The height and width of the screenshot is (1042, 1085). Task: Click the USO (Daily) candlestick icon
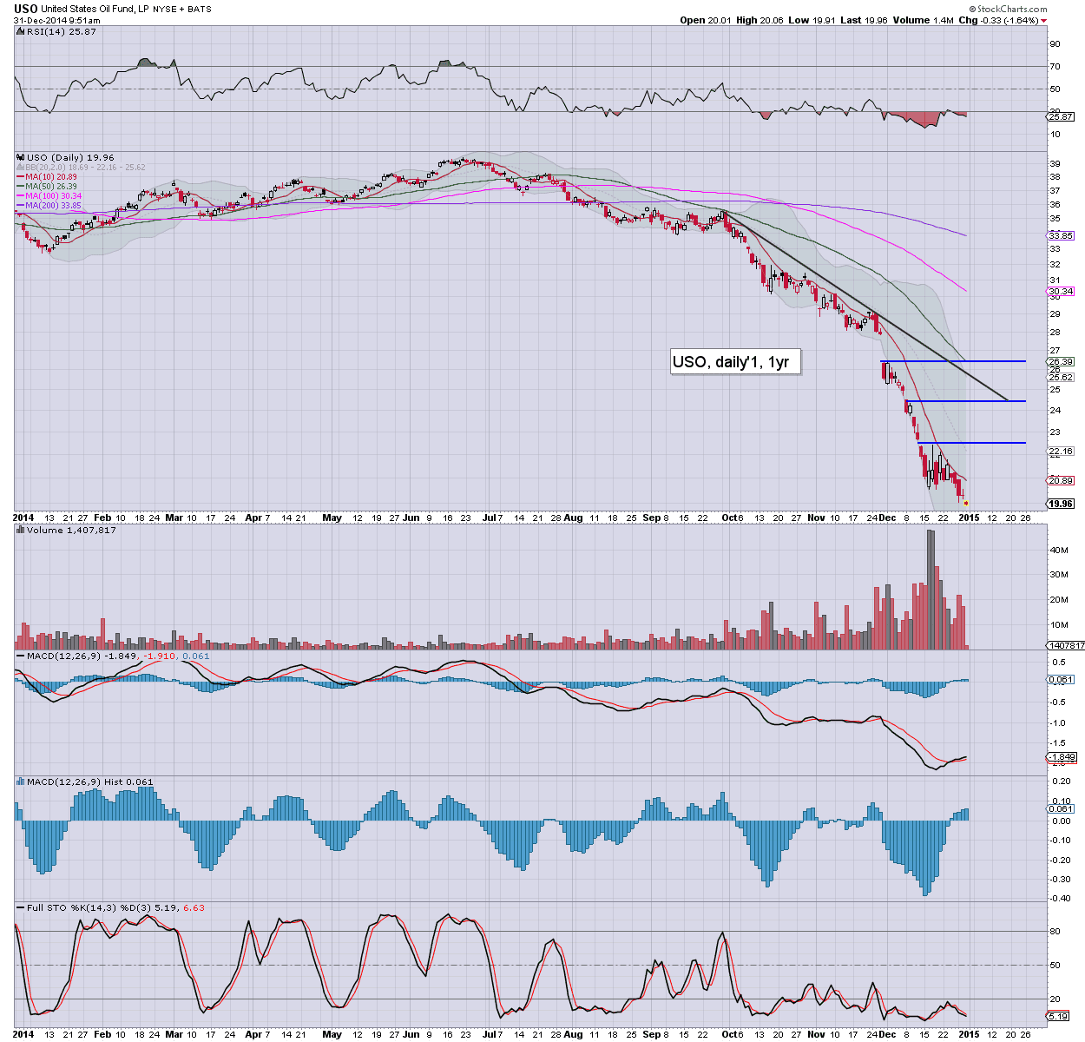point(21,157)
